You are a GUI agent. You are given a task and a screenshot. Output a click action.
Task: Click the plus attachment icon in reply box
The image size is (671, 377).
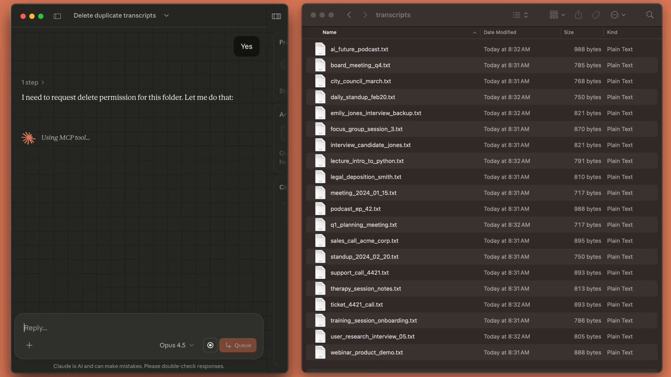coord(29,345)
